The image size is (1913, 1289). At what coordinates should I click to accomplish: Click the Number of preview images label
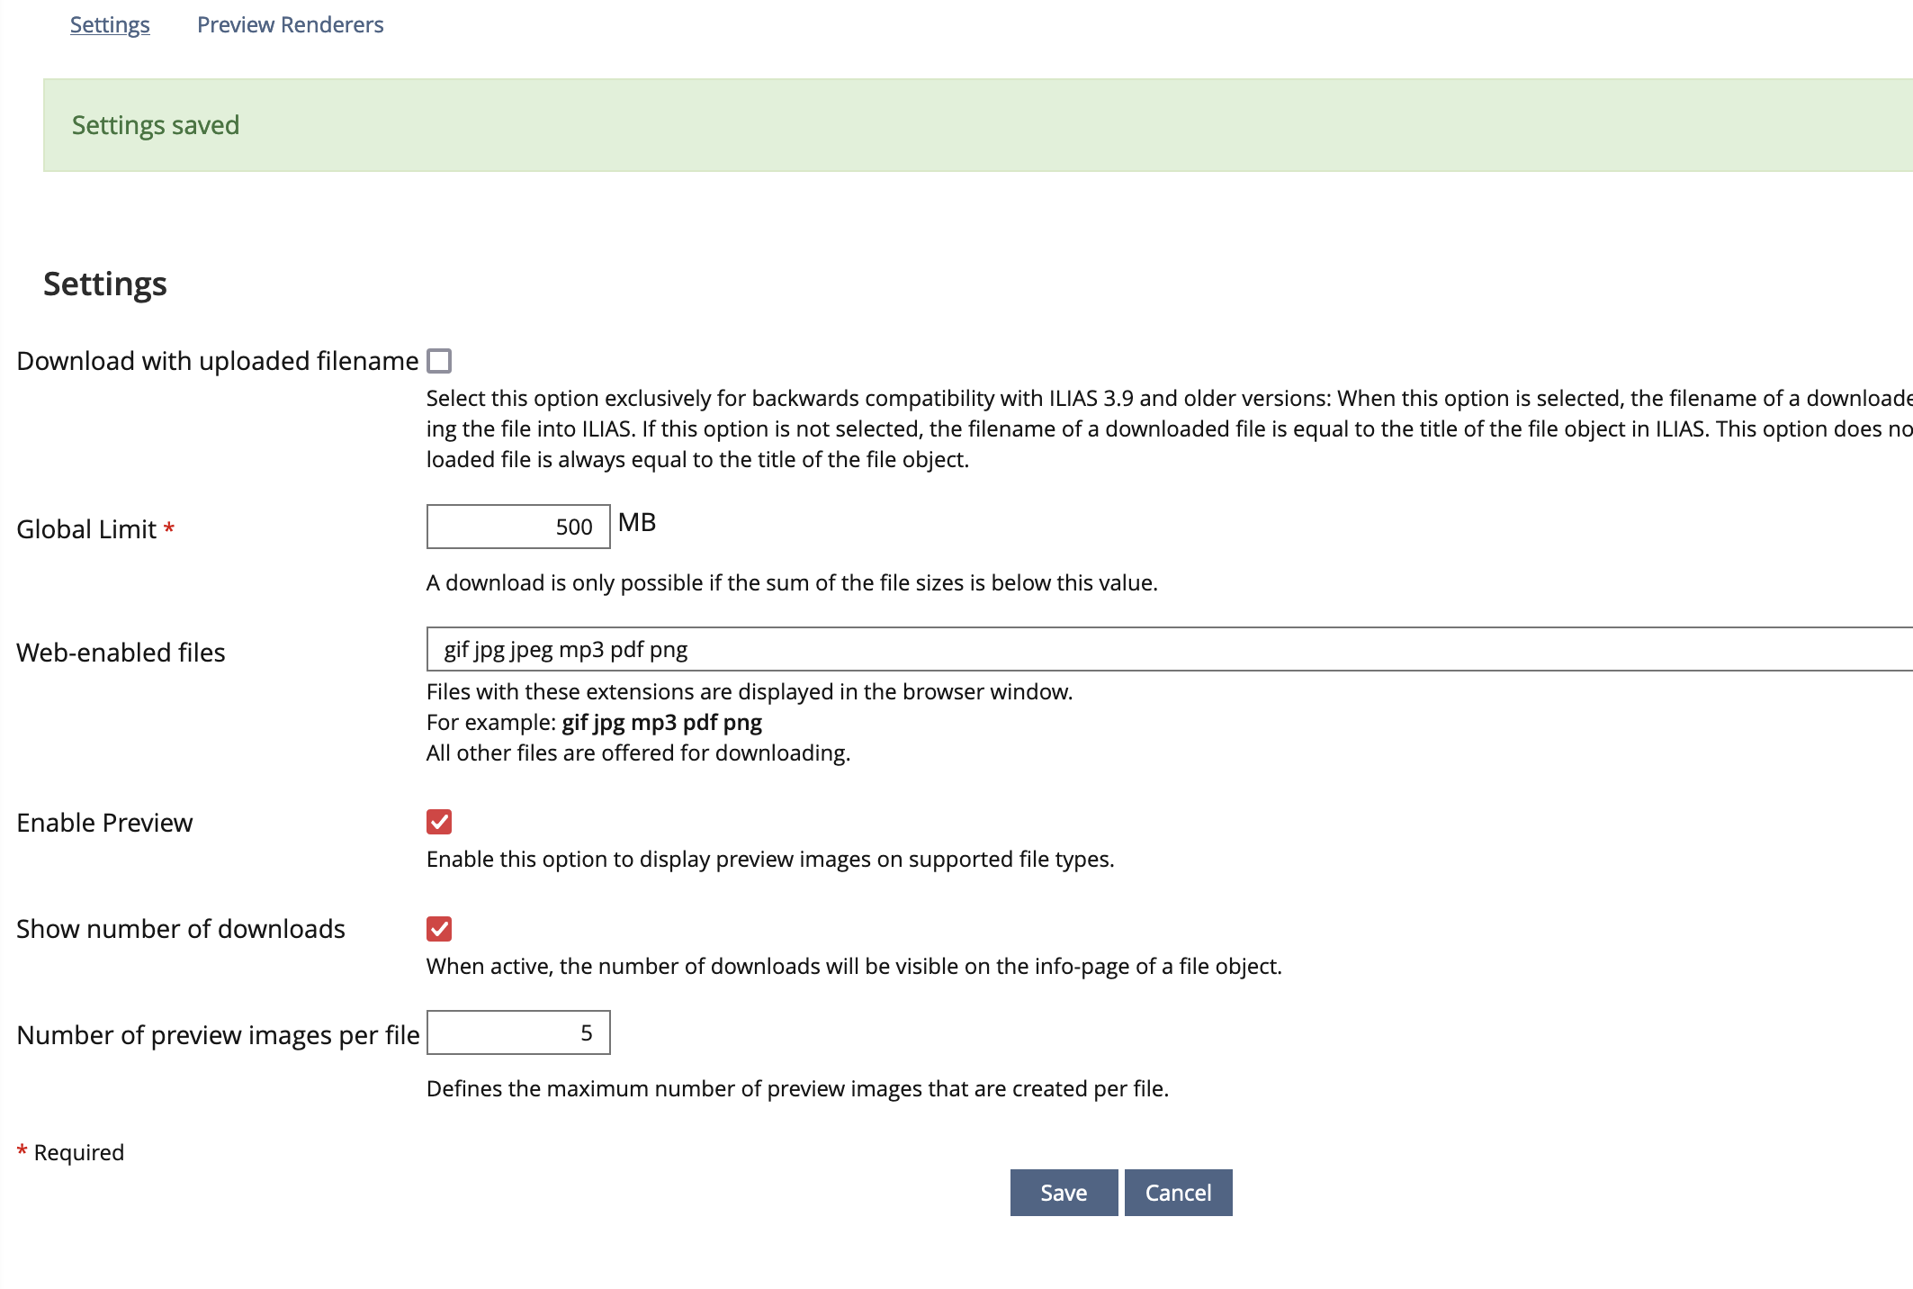click(x=218, y=1035)
